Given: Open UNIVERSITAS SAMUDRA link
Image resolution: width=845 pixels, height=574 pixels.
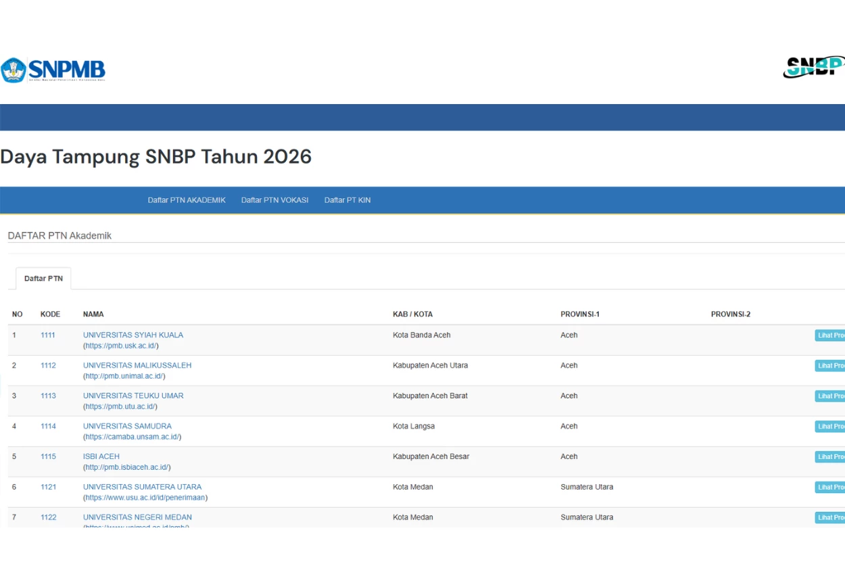Looking at the screenshot, I should click(x=127, y=427).
